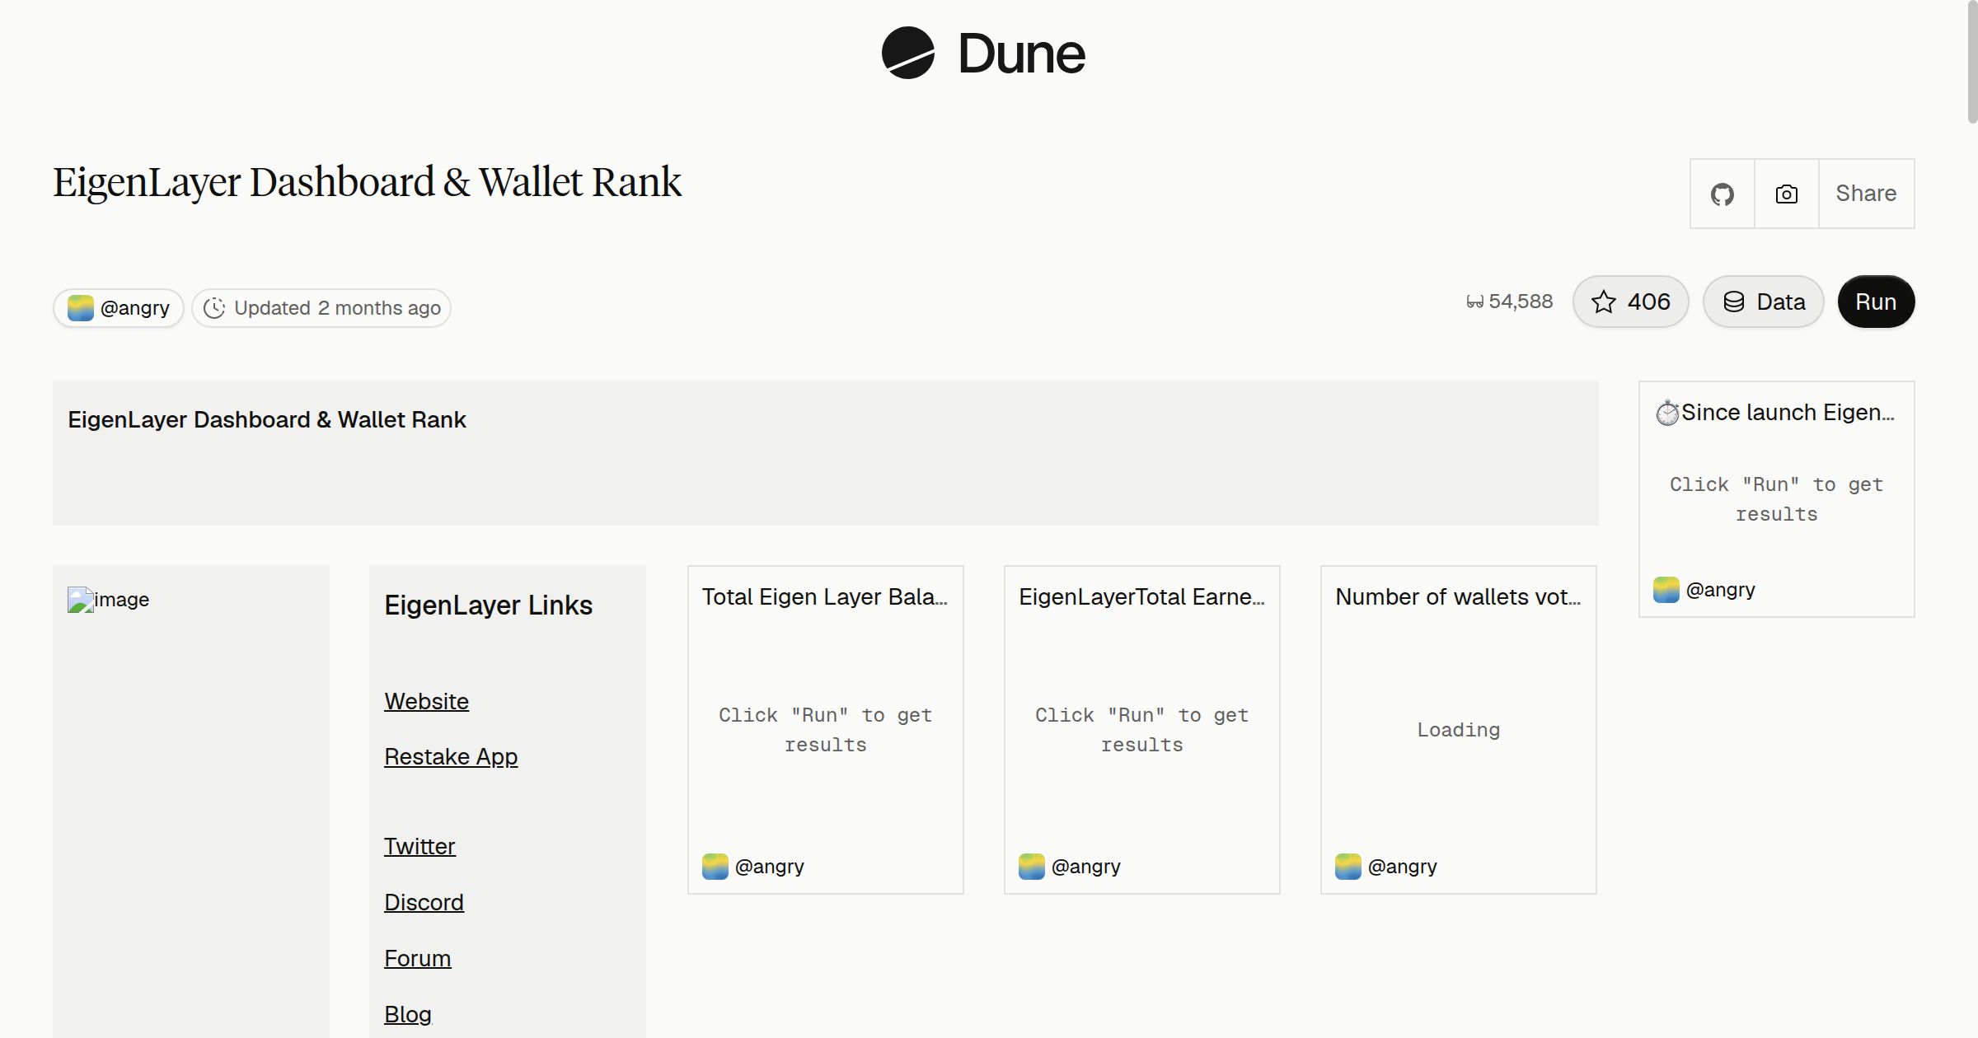Click the EigenLayerTotal Earne... card title
The image size is (1978, 1038).
(1141, 596)
